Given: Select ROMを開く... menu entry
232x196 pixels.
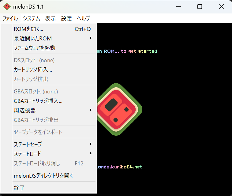Looking at the screenshot, I should tap(28, 29).
